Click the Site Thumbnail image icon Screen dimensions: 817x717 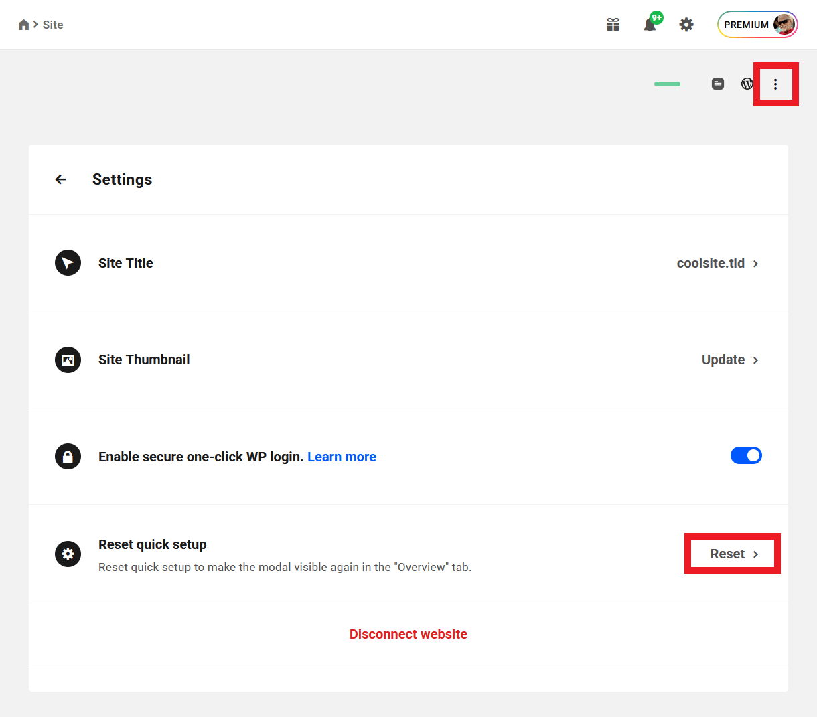point(68,360)
